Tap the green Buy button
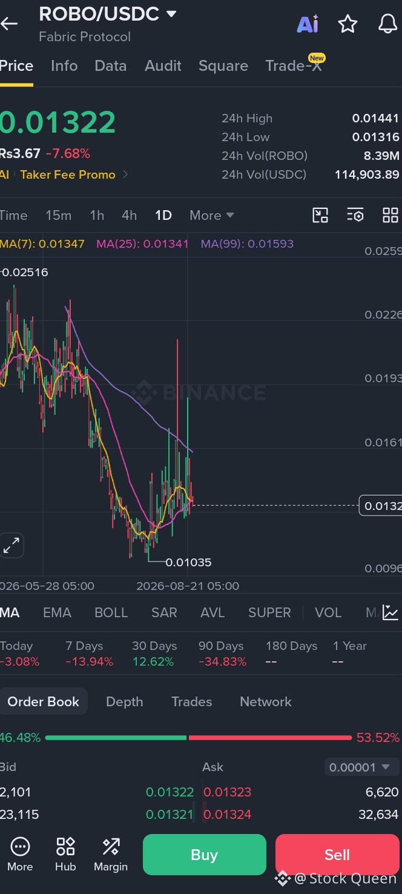 pyautogui.click(x=205, y=855)
